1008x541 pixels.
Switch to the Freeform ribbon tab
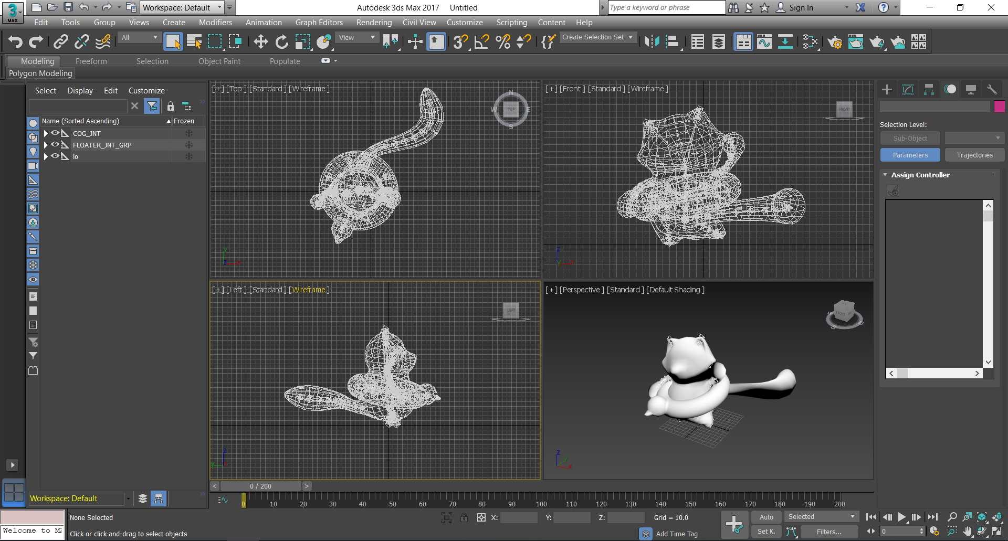coord(91,61)
